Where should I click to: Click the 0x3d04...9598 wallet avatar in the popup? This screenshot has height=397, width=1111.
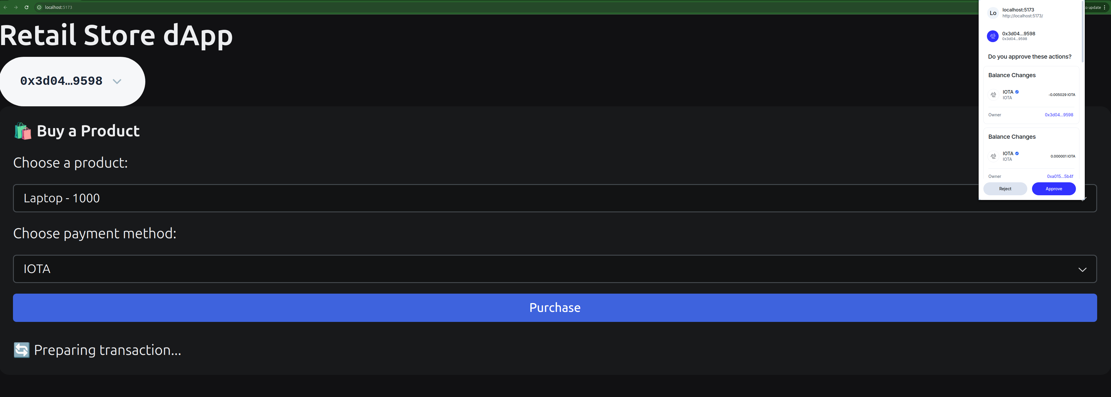pos(993,36)
